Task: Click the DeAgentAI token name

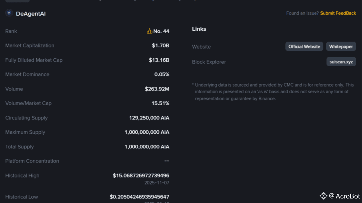Action: 31,14
